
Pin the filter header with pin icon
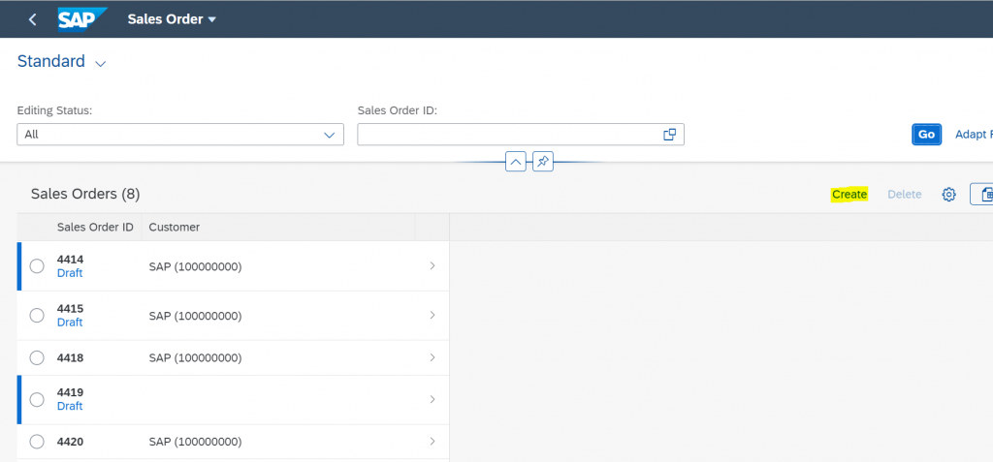pos(543,162)
